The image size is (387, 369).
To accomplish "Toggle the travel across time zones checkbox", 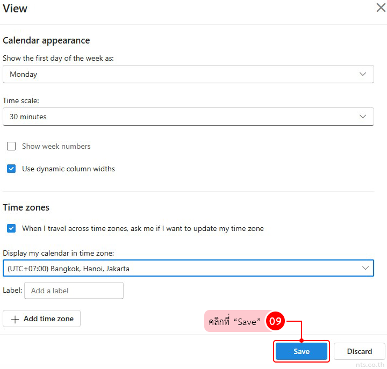I will point(11,228).
